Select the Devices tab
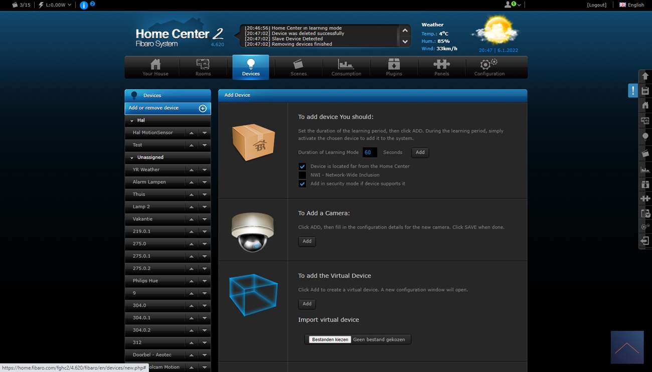652x372 pixels. 251,67
